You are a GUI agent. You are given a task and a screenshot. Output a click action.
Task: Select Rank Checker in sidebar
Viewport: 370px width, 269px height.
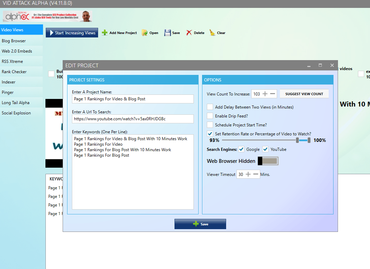tap(21, 72)
